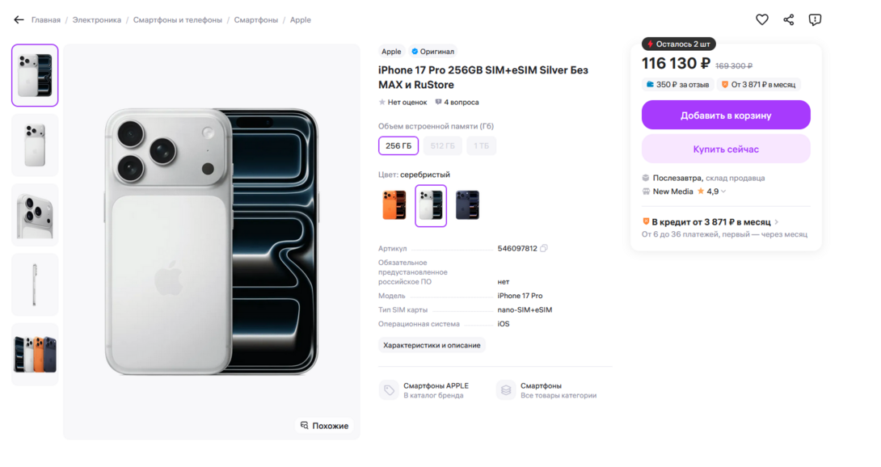Image resolution: width=881 pixels, height=467 pixels.
Task: Expand credit offer 3 871 ₽ details
Action: tap(776, 221)
